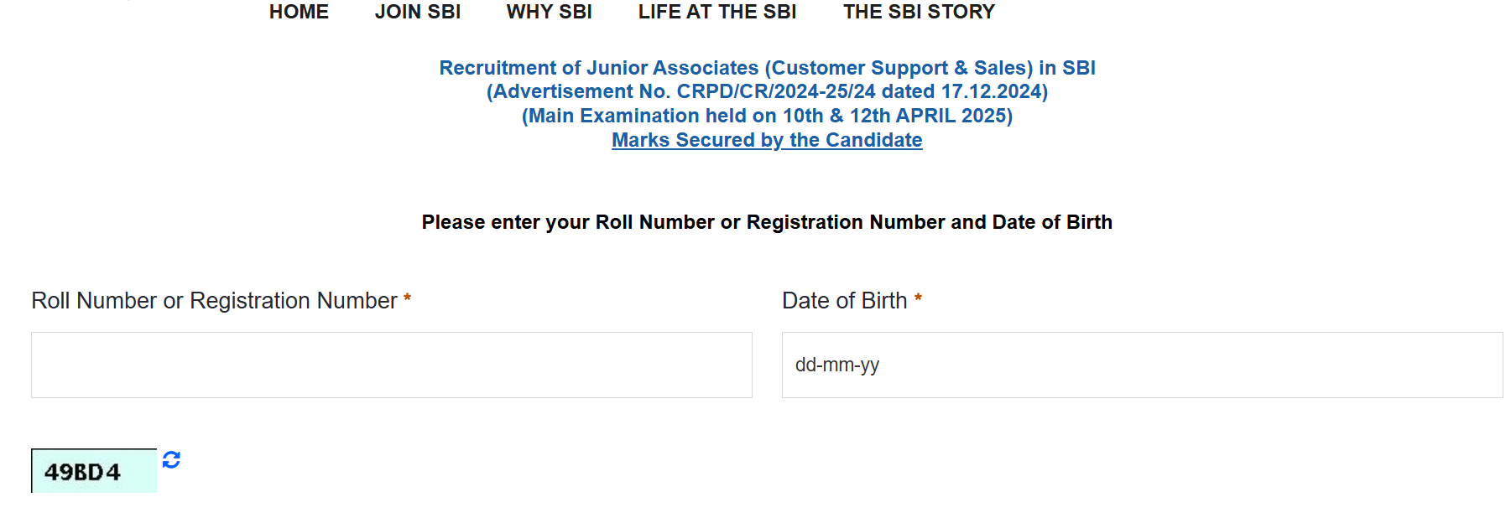Viewport: 1511px width, 518px height.
Task: Click the 49BD4 captcha image
Action: (93, 471)
